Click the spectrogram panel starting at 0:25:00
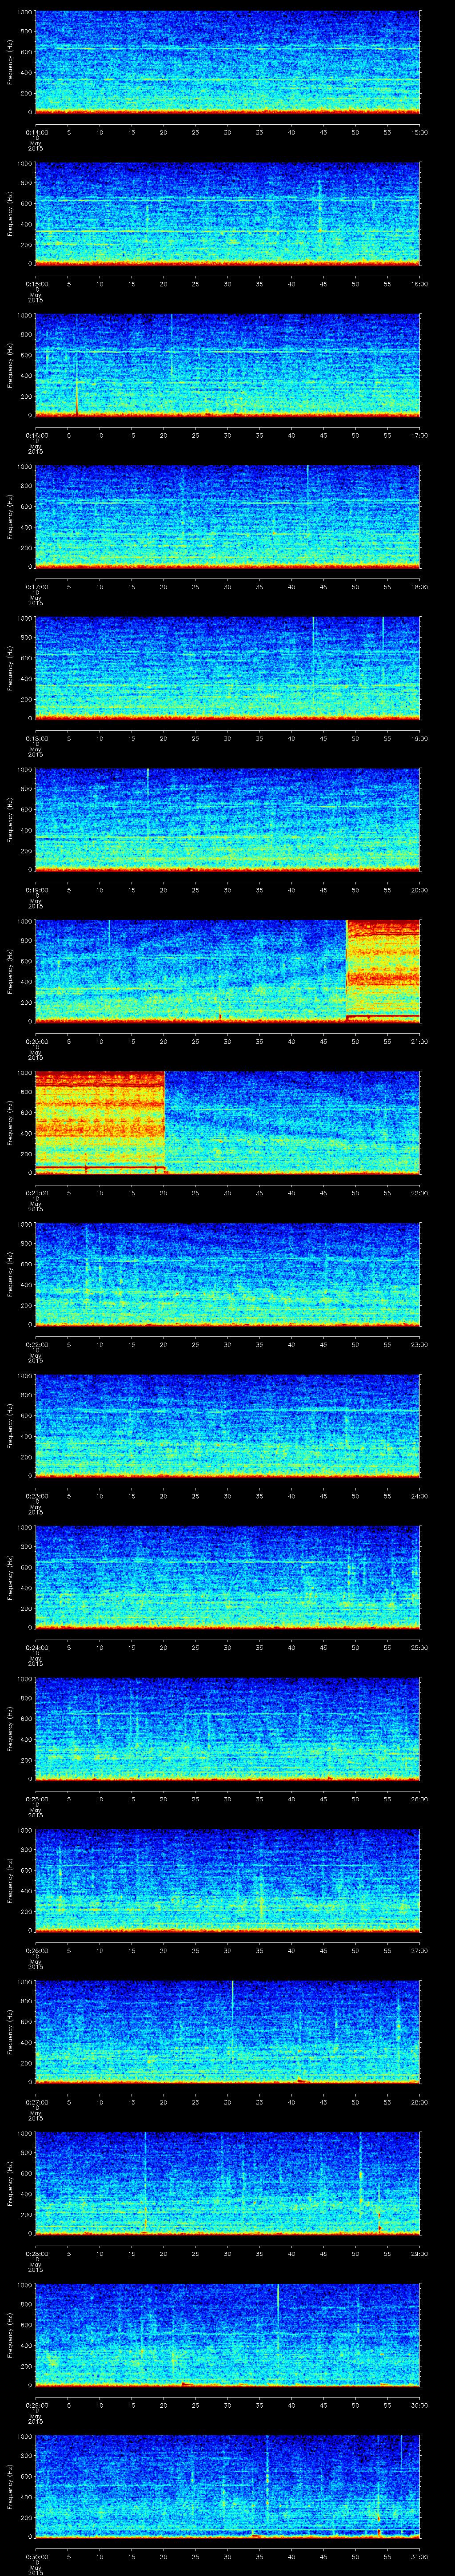The height and width of the screenshot is (2576, 455). click(227, 1729)
